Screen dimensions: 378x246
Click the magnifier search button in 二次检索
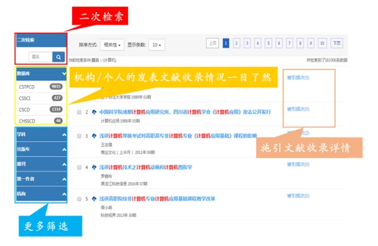pyautogui.click(x=58, y=57)
